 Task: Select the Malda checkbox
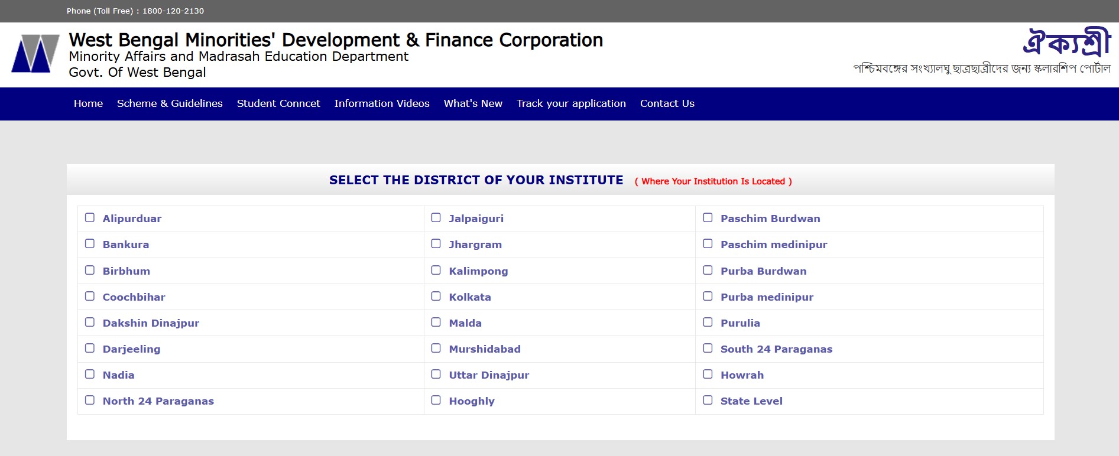[436, 322]
